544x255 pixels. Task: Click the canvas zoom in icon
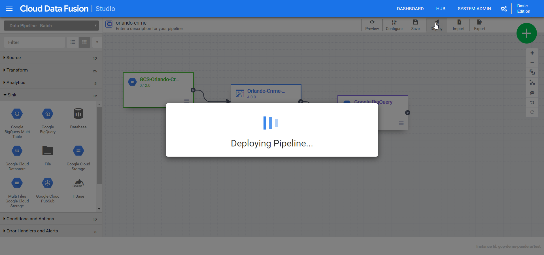pyautogui.click(x=532, y=53)
